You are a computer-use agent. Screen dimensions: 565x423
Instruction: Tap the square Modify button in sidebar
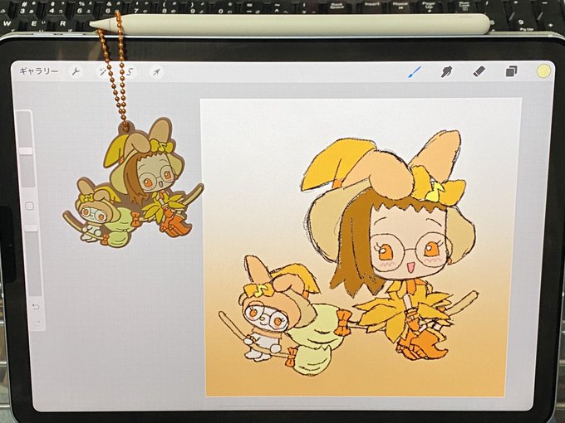pos(29,206)
